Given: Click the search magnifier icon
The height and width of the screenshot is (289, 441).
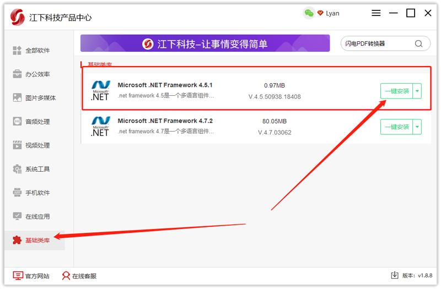Looking at the screenshot, I should [418, 43].
